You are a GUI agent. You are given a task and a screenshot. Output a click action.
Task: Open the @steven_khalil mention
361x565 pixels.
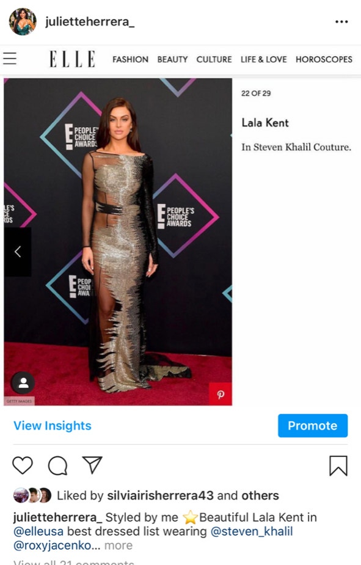pos(252,531)
